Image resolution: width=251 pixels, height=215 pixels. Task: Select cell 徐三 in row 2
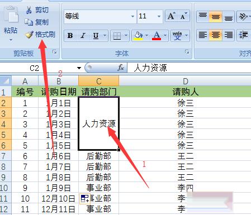tap(185, 103)
